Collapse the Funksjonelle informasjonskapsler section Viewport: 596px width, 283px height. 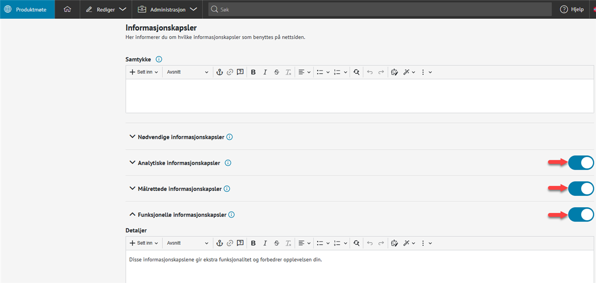point(132,215)
